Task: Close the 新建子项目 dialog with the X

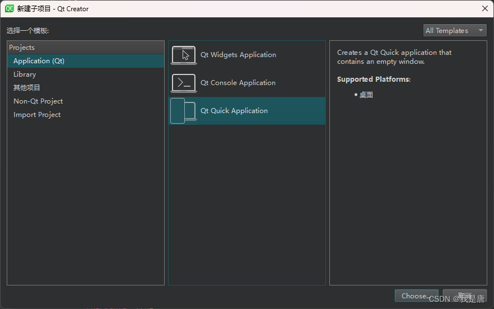Action: pos(485,8)
